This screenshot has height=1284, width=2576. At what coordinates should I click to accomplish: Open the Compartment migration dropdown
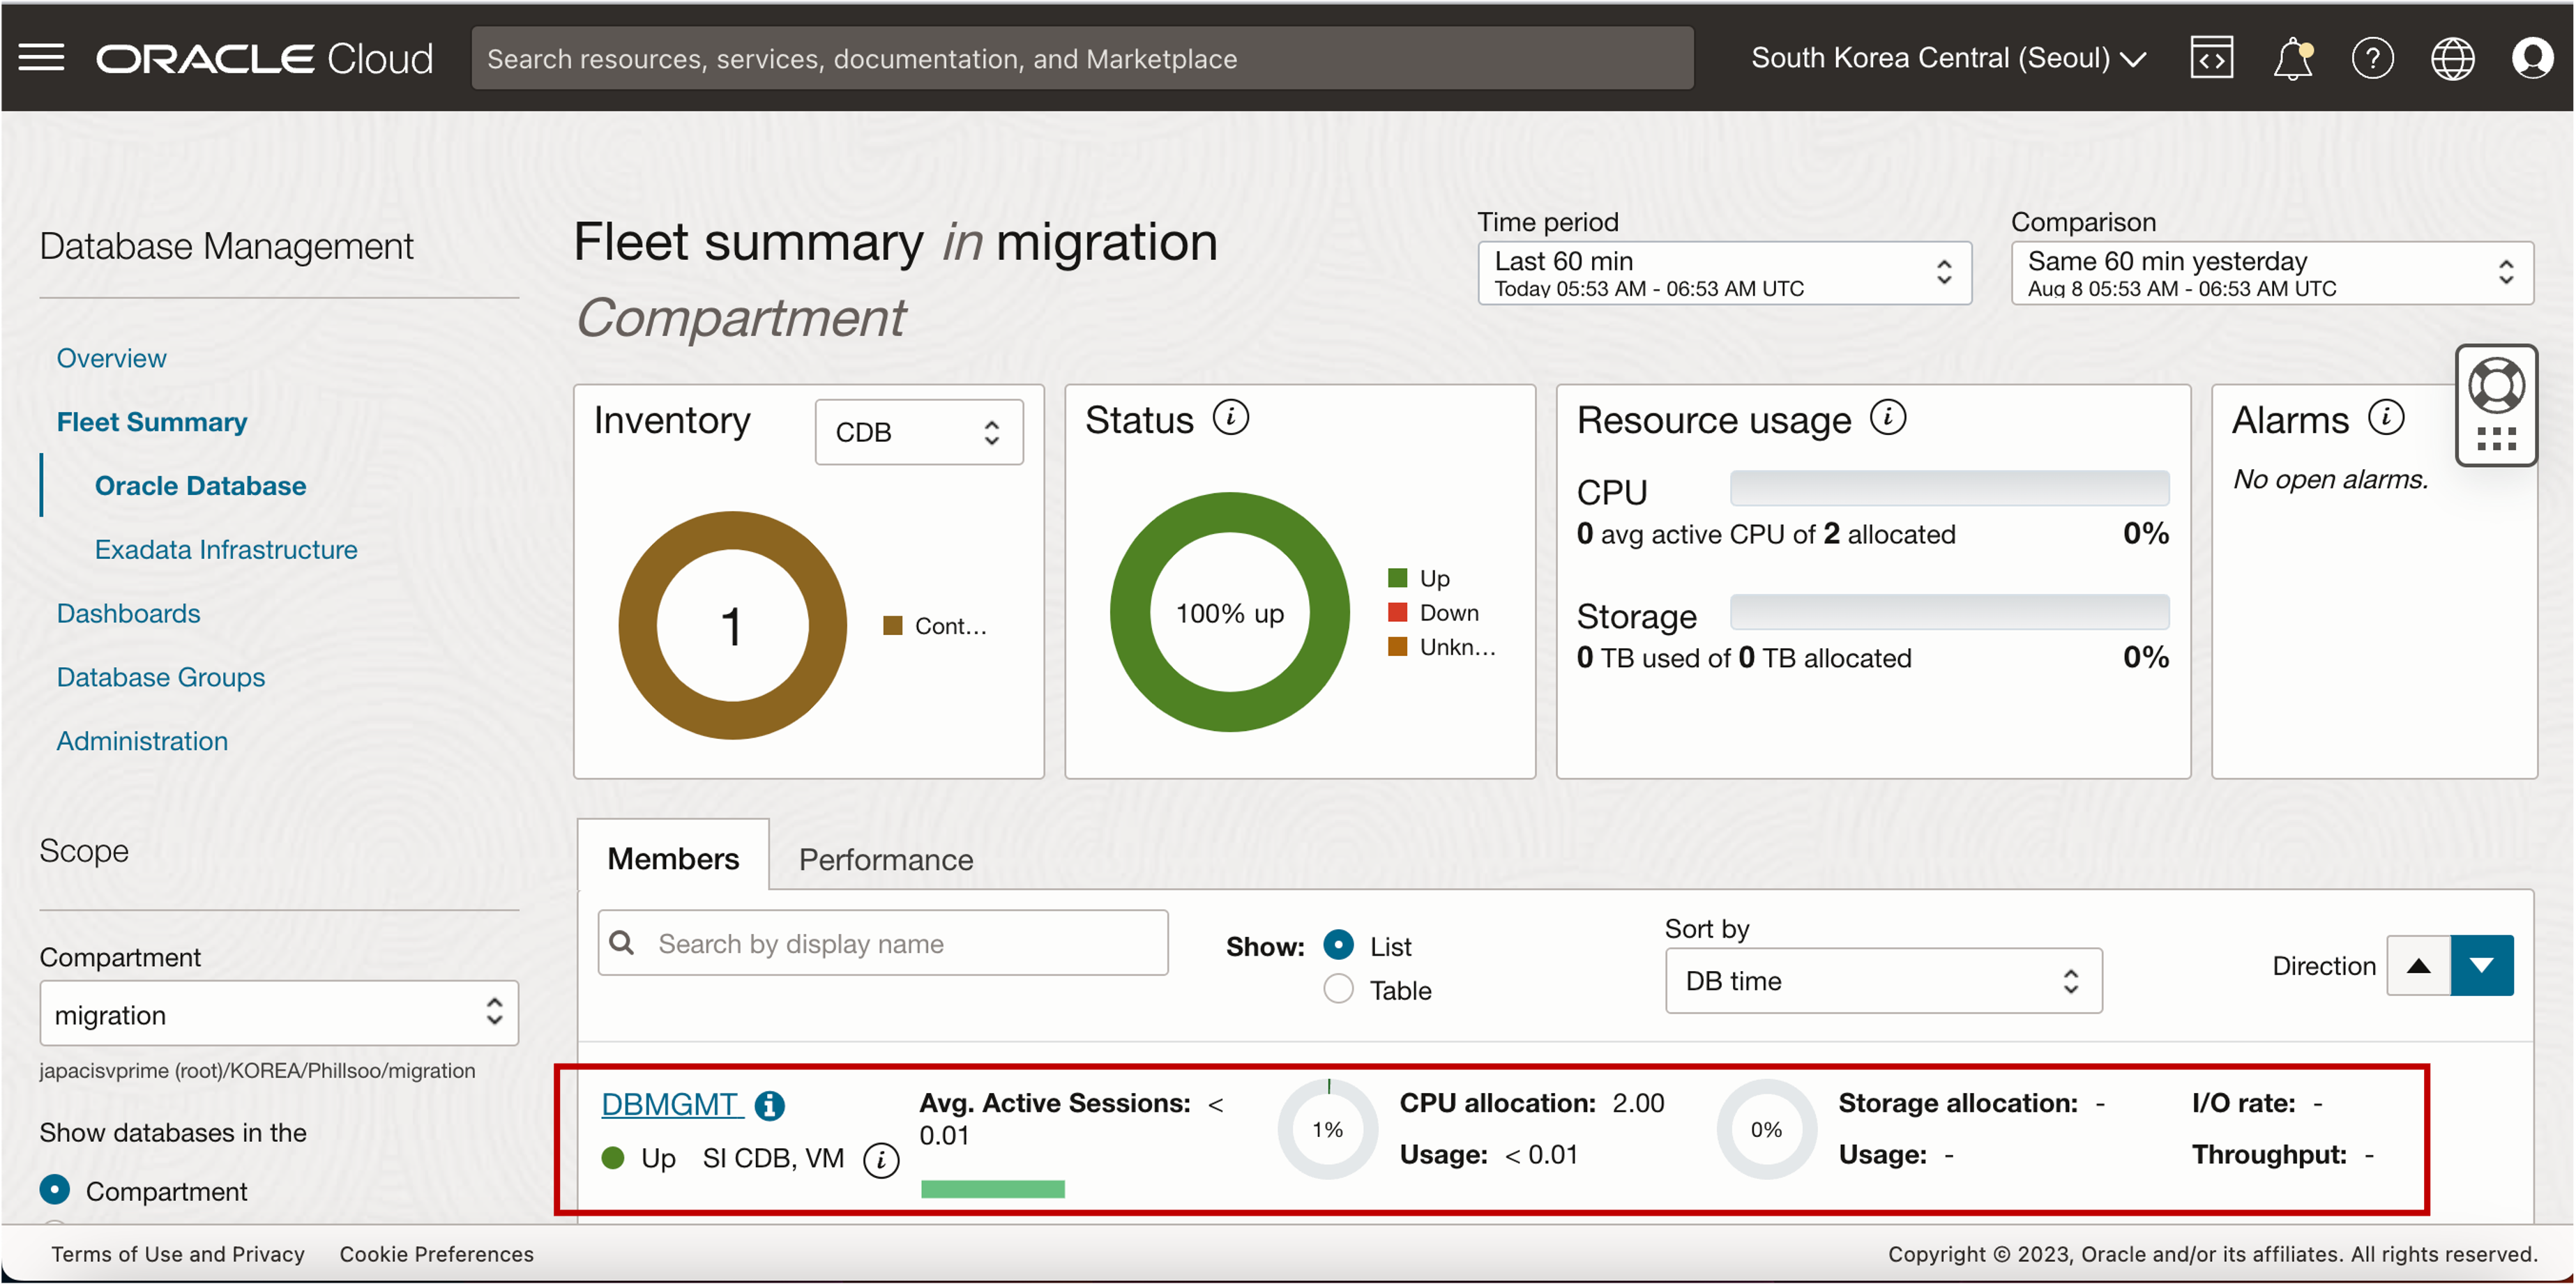click(x=279, y=1014)
